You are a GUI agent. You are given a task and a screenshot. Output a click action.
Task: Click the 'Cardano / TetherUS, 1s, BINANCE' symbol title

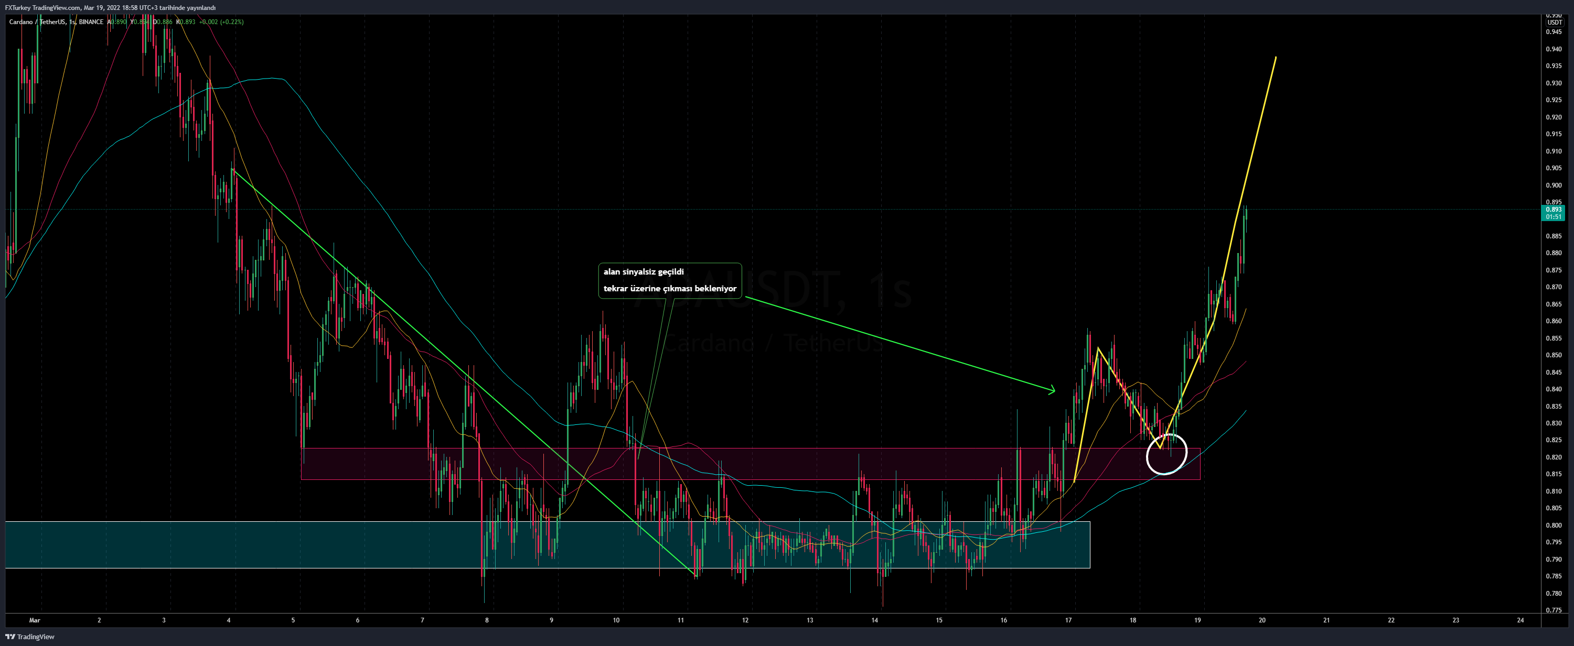pos(56,22)
